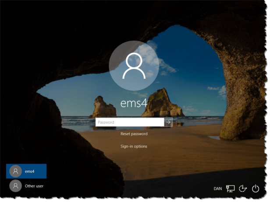The height and width of the screenshot is (202, 270).
Task: Open Sign-in options
Action: tap(134, 146)
